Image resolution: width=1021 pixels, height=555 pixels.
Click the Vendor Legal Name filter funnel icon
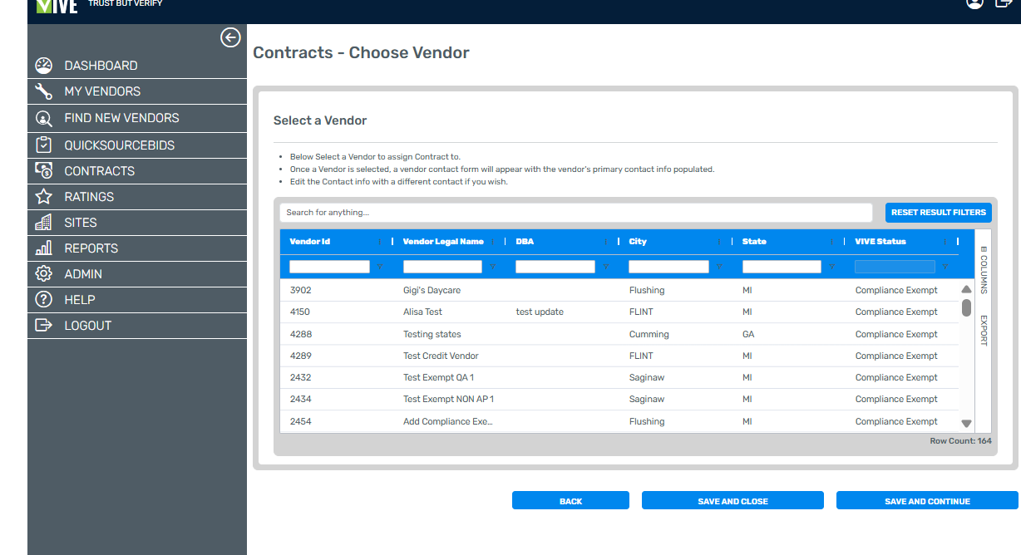click(x=493, y=267)
